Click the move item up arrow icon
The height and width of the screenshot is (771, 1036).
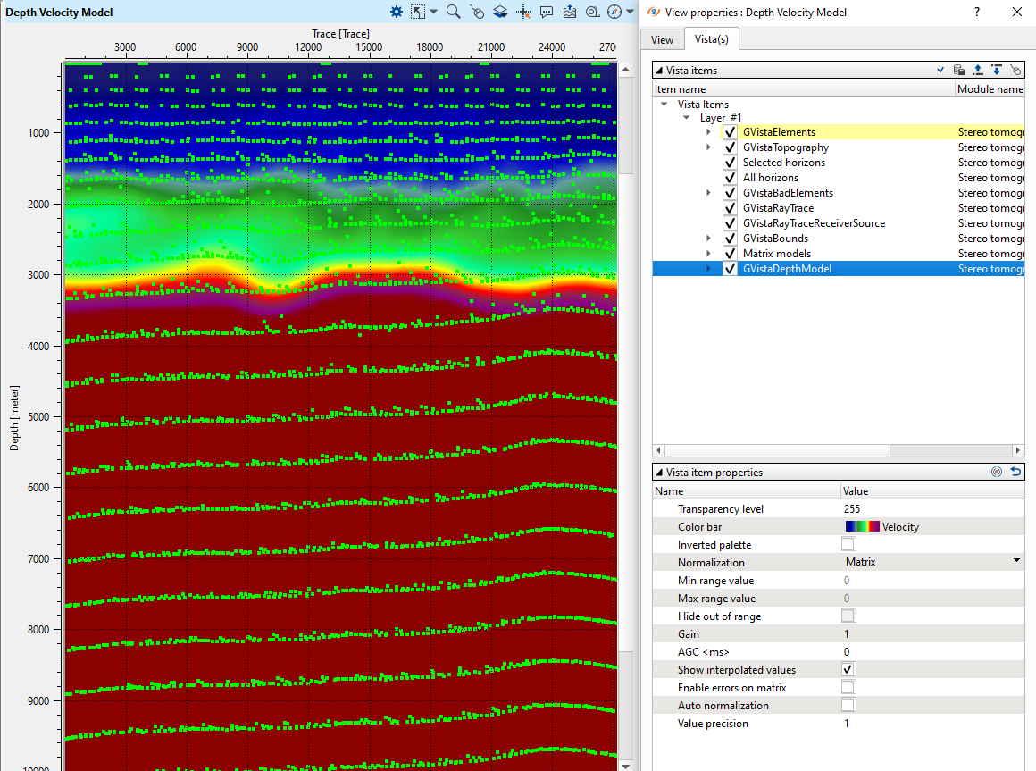tap(978, 70)
